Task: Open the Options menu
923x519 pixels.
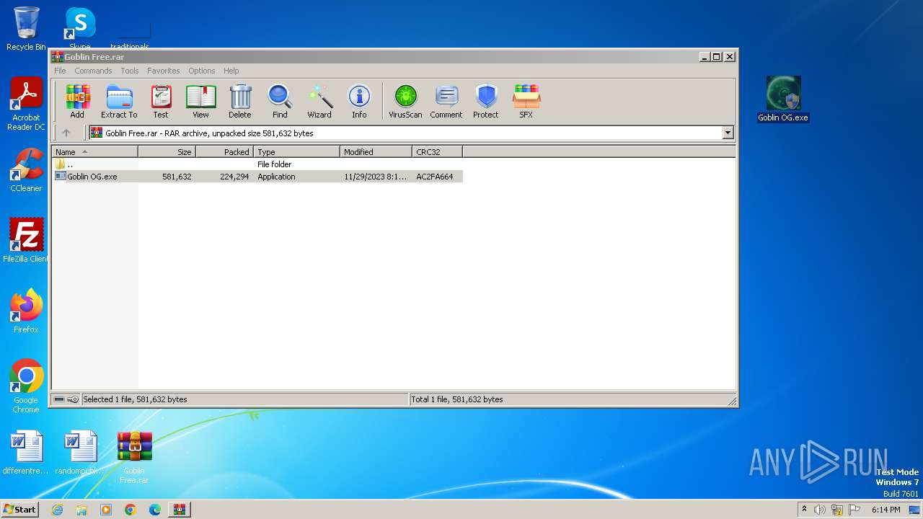Action: (x=202, y=71)
